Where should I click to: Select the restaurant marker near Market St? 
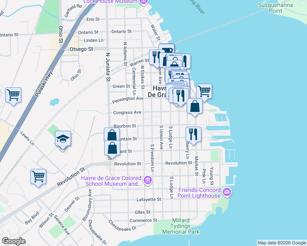tap(193, 134)
